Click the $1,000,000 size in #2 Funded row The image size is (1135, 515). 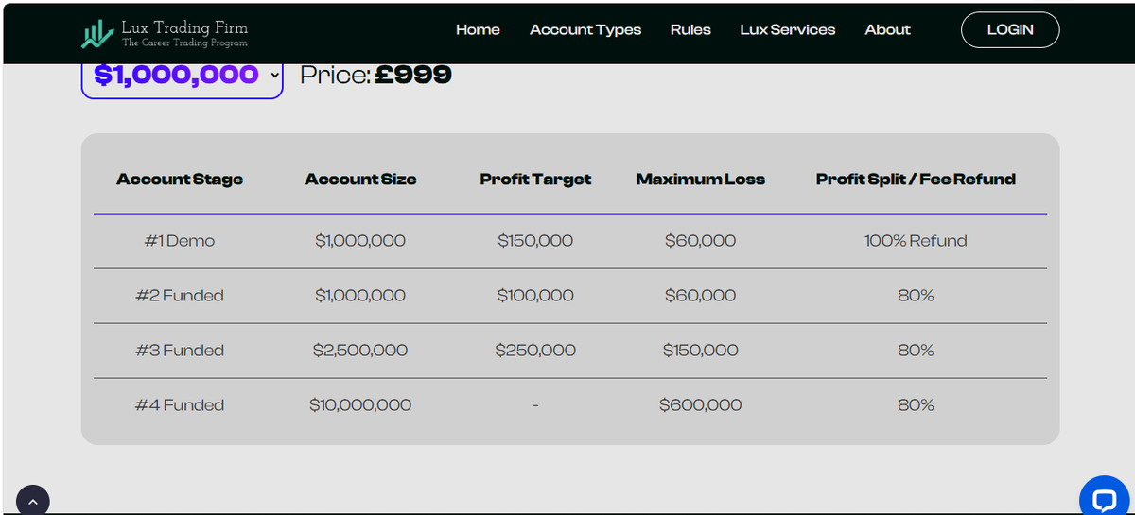coord(360,296)
